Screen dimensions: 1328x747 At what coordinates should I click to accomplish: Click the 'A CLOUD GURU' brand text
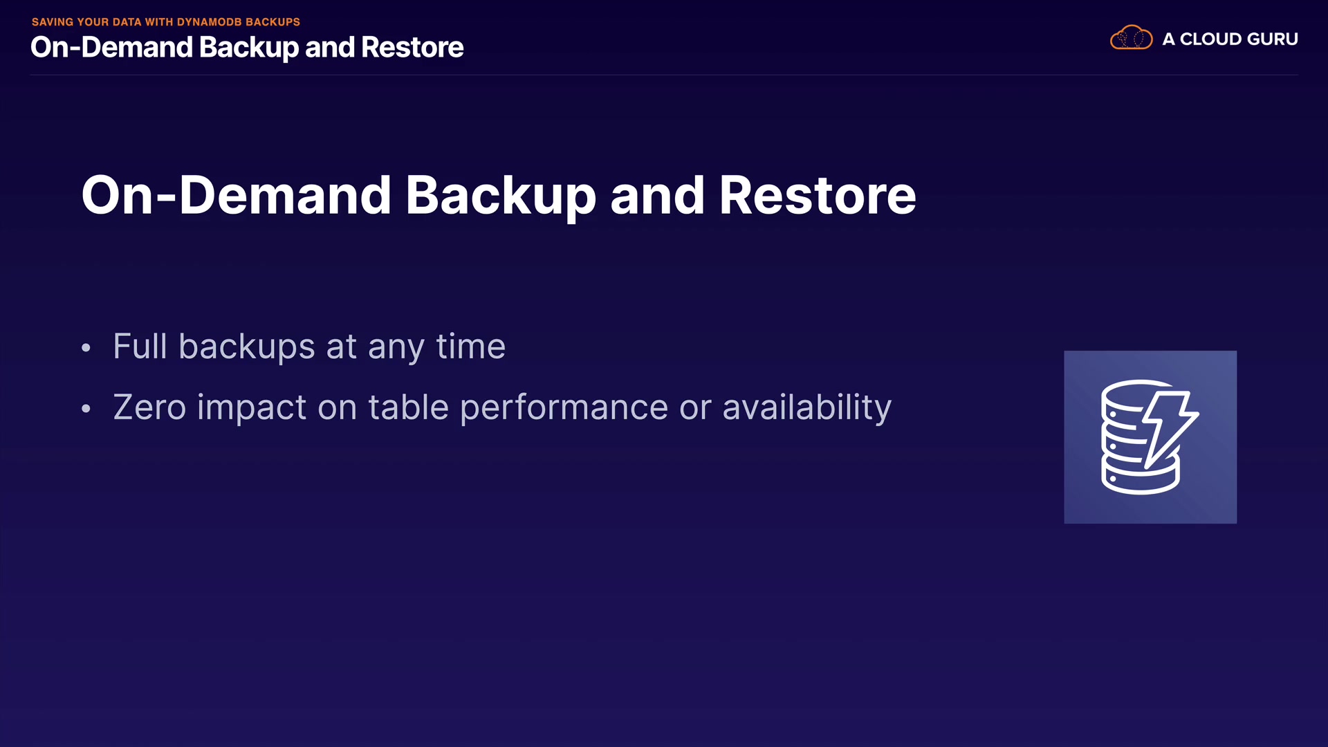tap(1230, 39)
